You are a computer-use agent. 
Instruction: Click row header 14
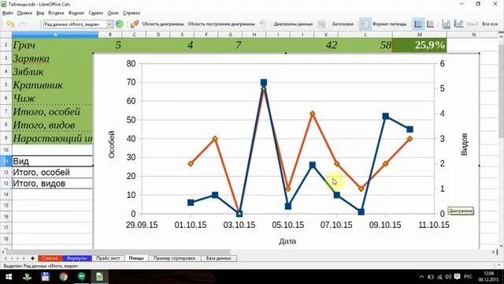click(6, 195)
